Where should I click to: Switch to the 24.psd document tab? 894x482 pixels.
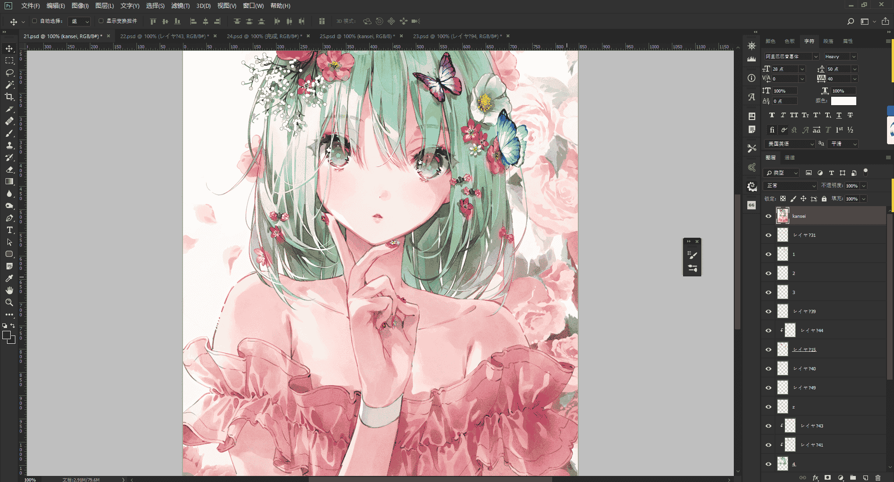pyautogui.click(x=264, y=36)
